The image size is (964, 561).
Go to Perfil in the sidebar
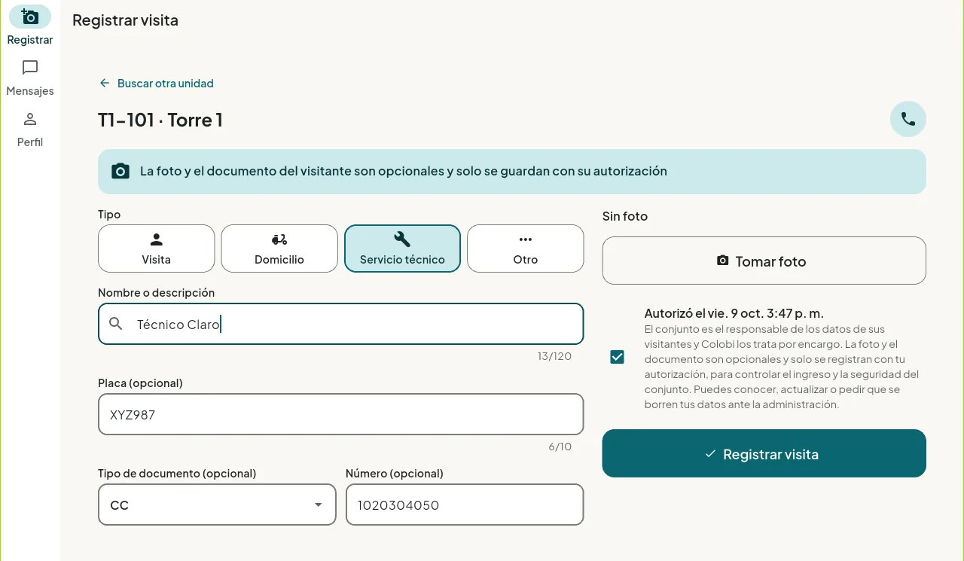[x=30, y=130]
